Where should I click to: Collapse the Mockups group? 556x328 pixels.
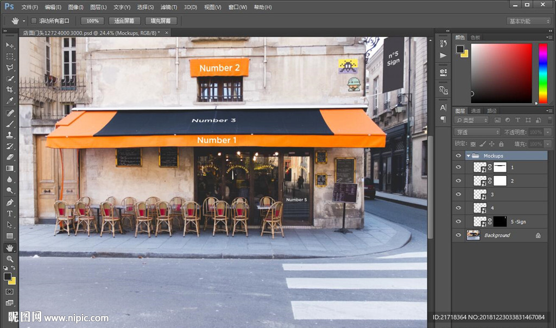[469, 156]
